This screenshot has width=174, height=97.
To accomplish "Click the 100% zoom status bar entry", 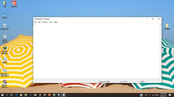I will point(142,82).
